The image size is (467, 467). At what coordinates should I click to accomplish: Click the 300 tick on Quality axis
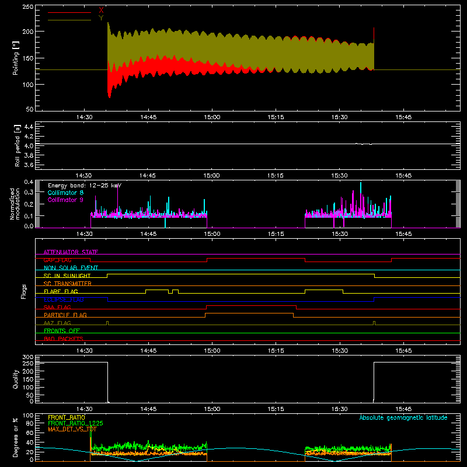click(x=28, y=357)
